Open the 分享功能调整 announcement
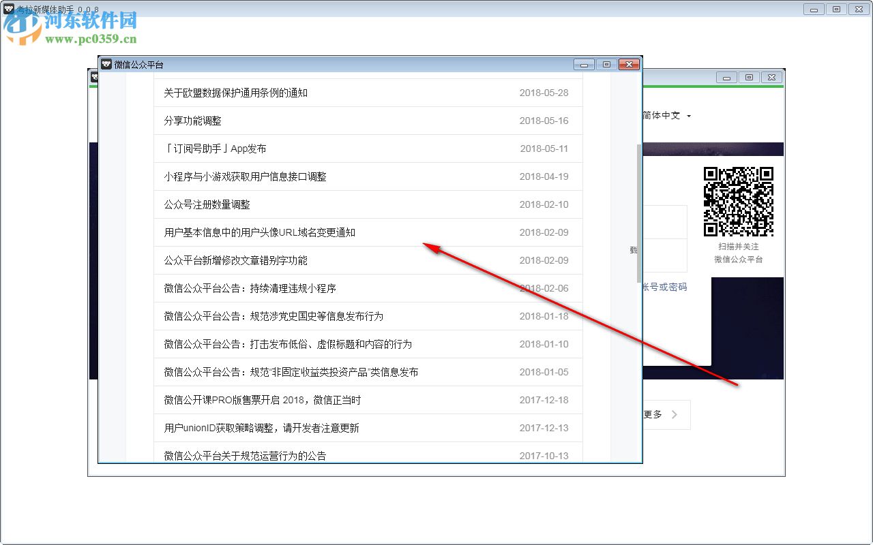Screen dimensions: 873x545 click(192, 121)
